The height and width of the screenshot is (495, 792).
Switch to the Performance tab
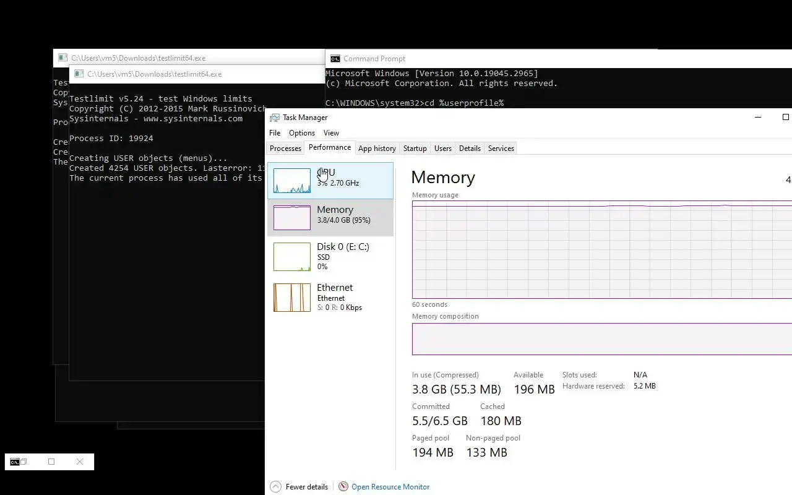(330, 147)
